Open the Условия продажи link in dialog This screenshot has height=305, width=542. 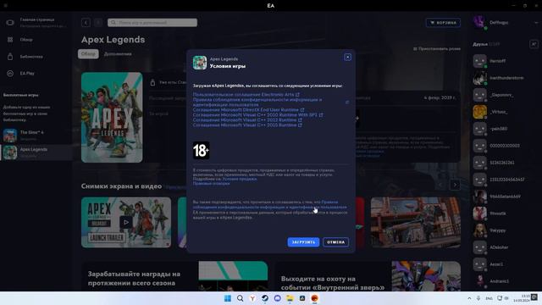(x=239, y=179)
